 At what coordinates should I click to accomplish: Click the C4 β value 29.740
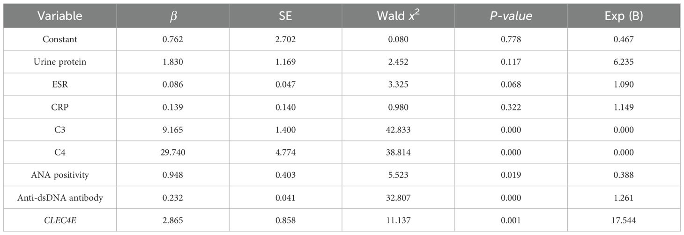click(173, 153)
